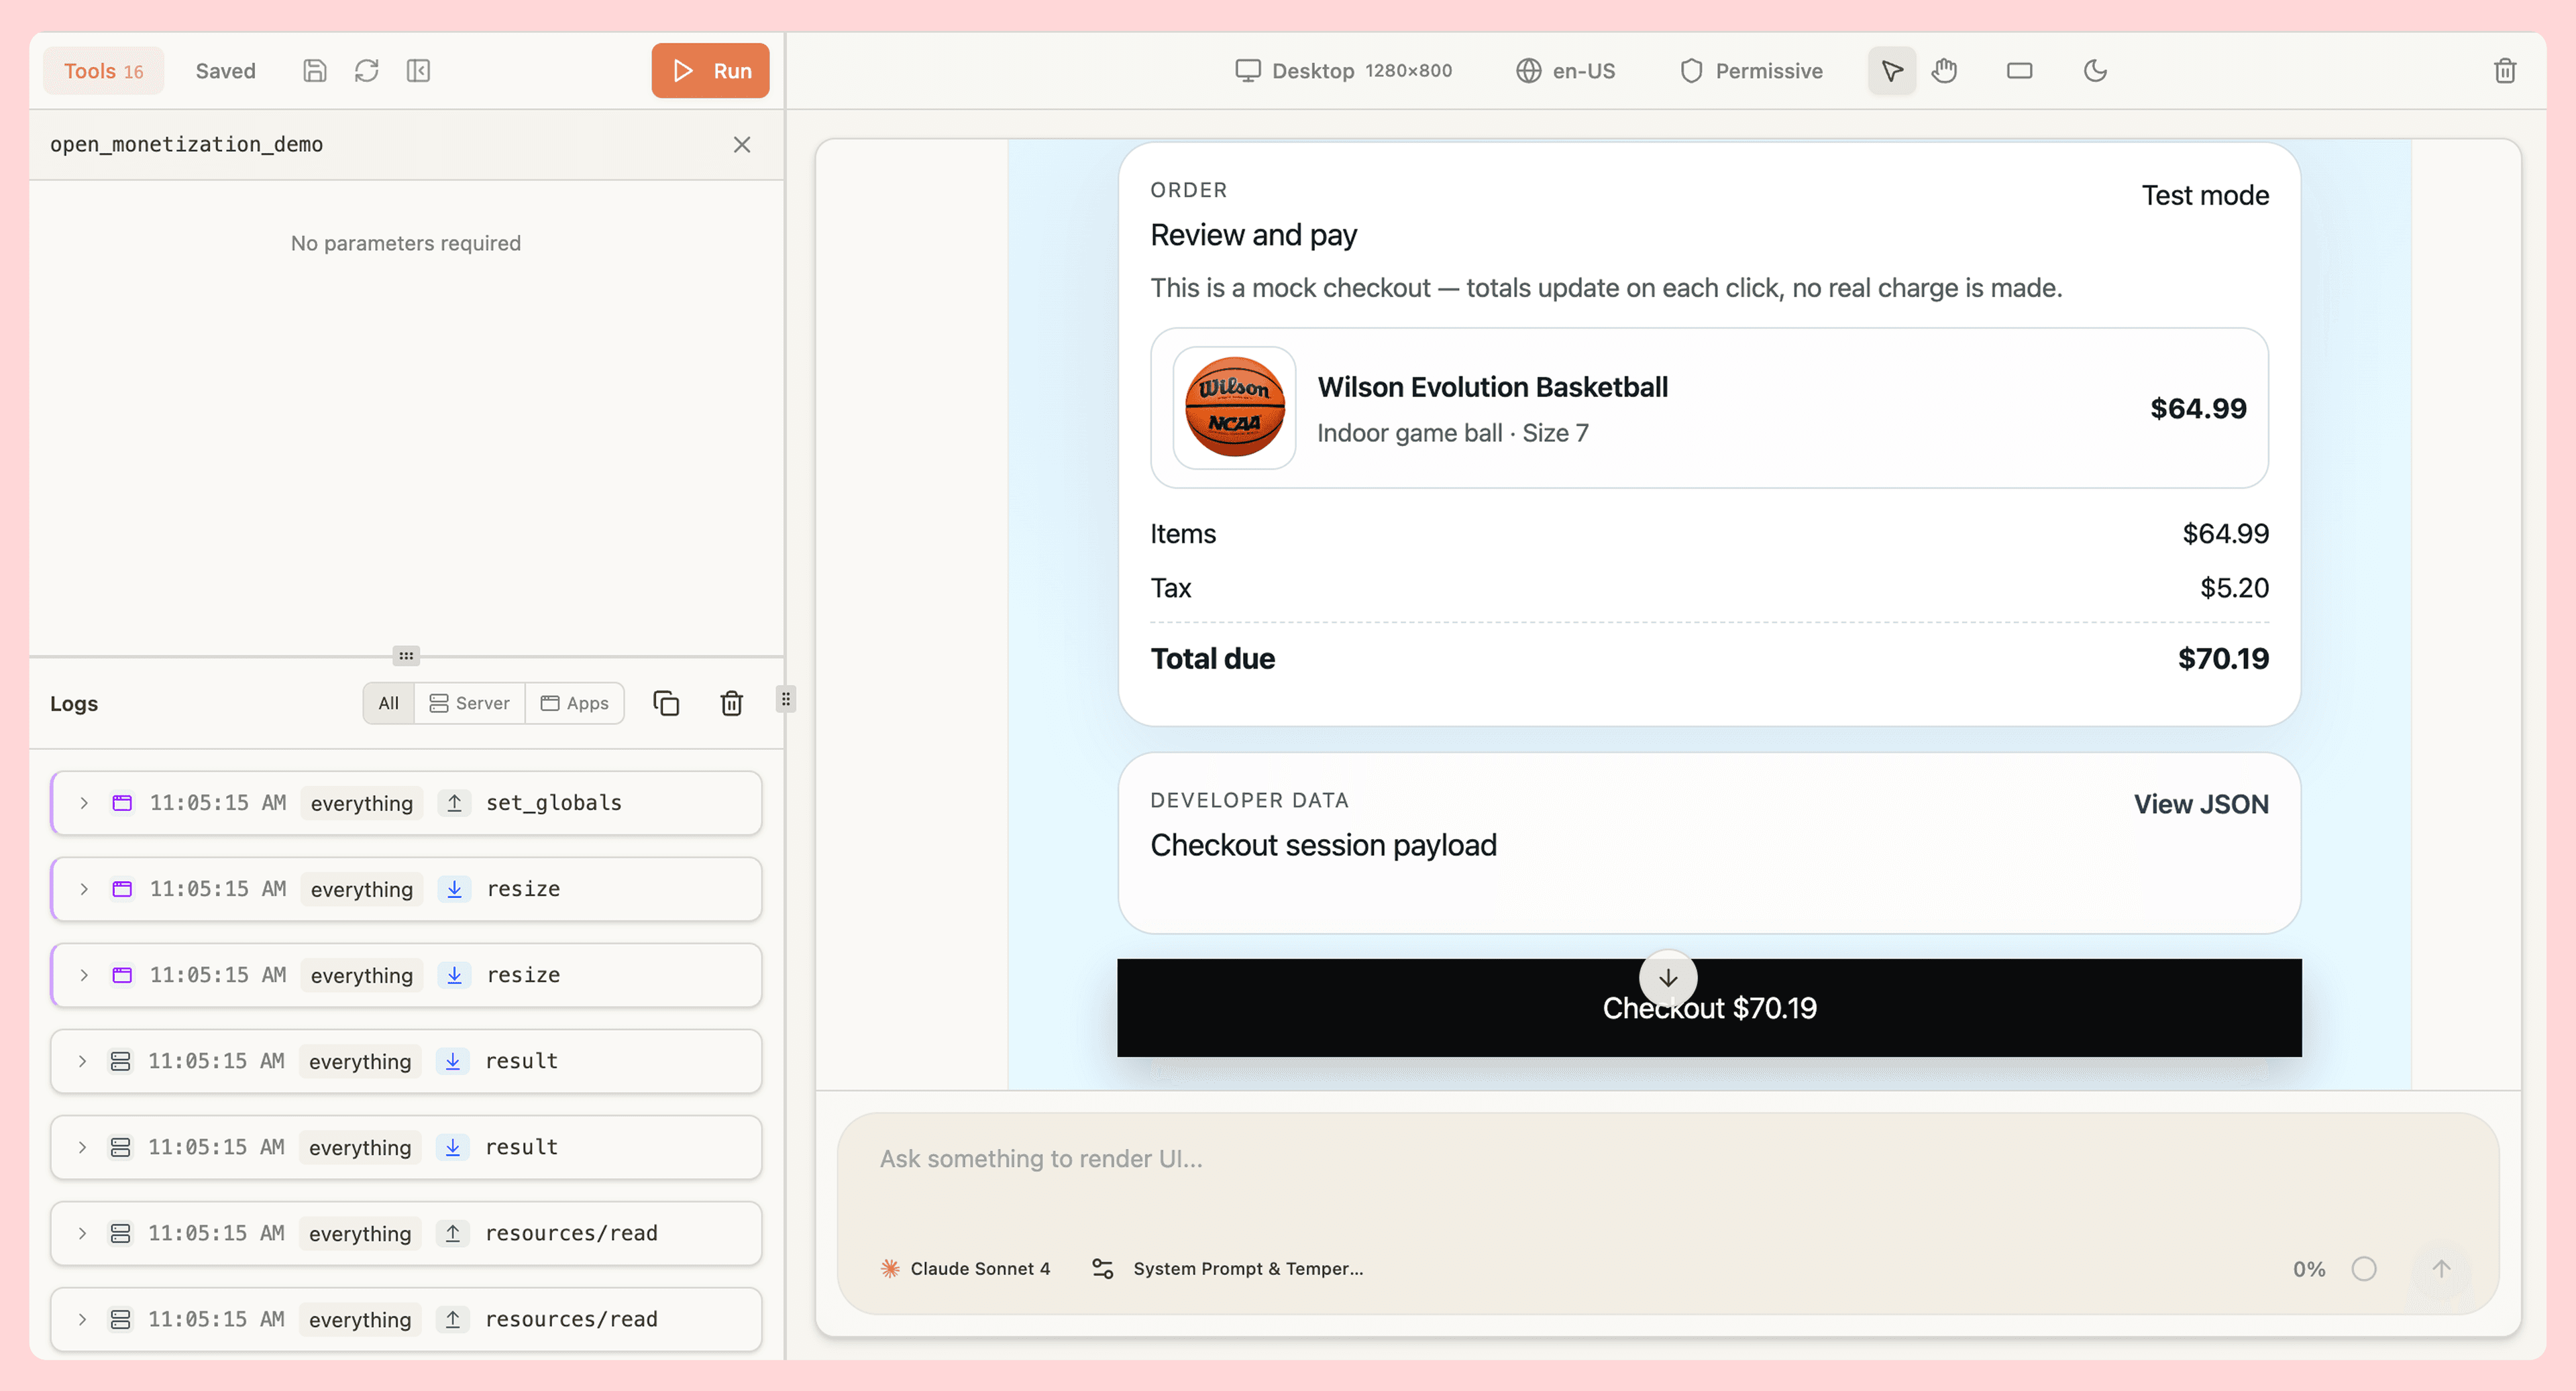The height and width of the screenshot is (1391, 2576).
Task: Expand the set_globals log entry
Action: [x=84, y=802]
